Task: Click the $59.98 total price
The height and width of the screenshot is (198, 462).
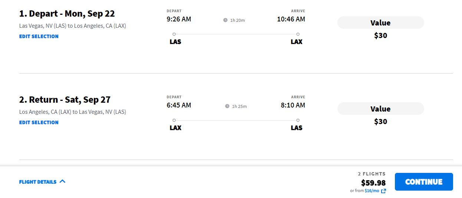Action: click(x=373, y=183)
